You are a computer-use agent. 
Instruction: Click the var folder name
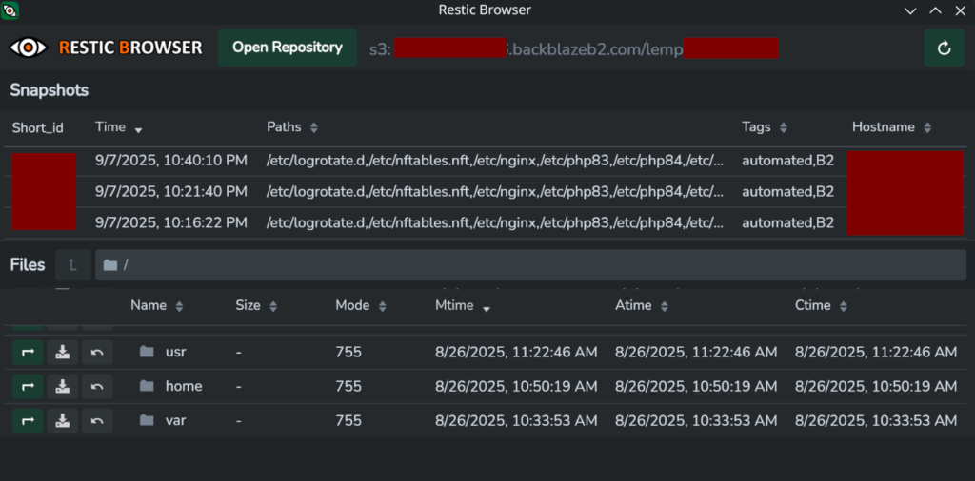[175, 421]
